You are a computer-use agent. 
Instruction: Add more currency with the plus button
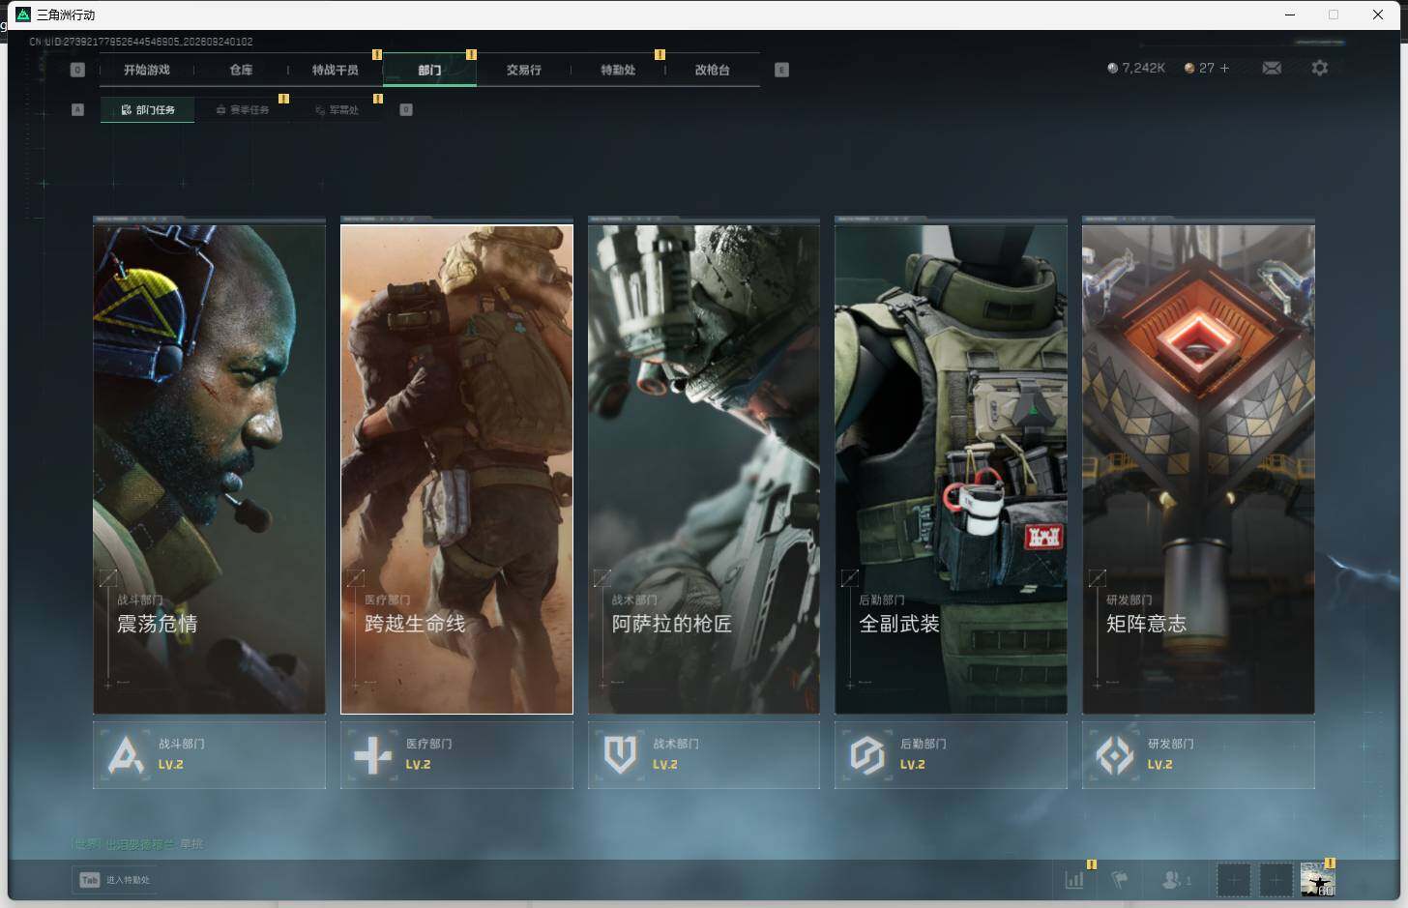tap(1224, 68)
